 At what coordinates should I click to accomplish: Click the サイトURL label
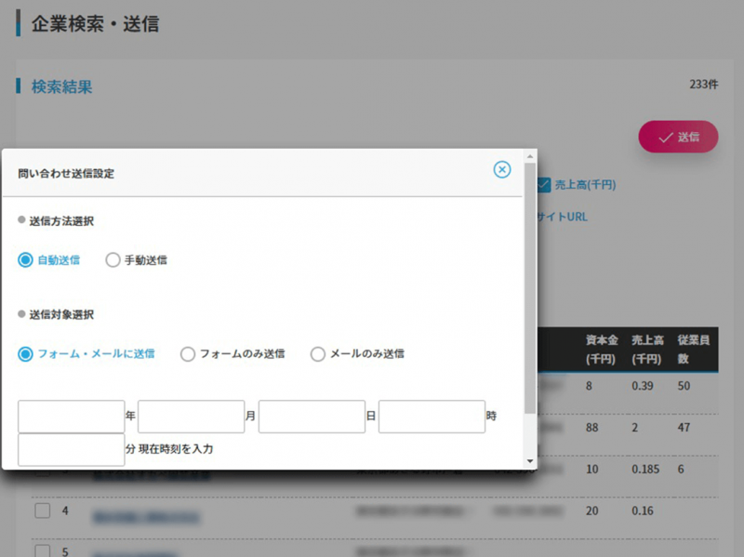(563, 217)
